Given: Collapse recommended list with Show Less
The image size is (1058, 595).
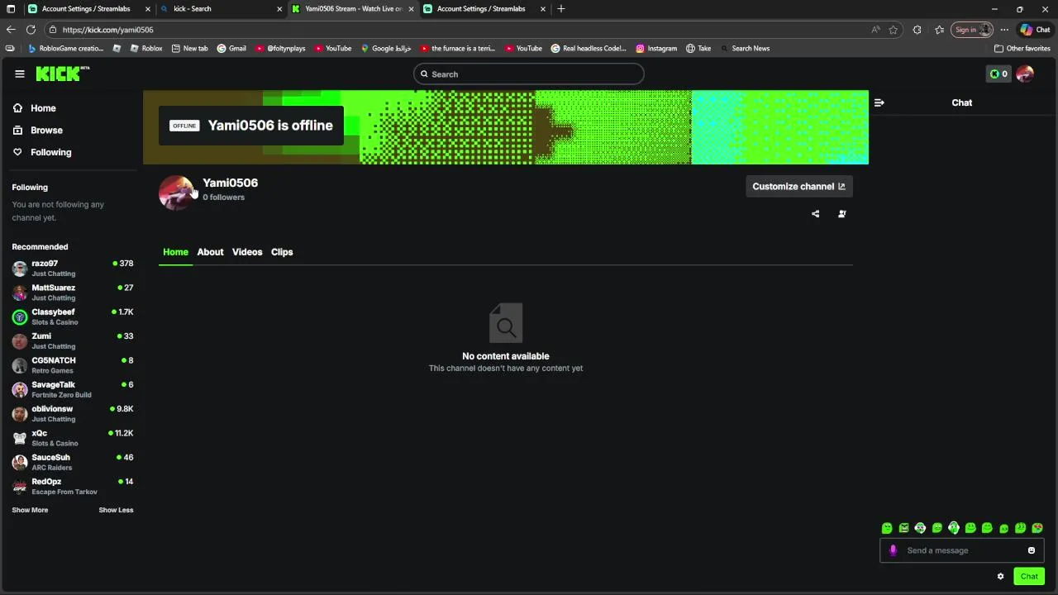Looking at the screenshot, I should point(116,510).
